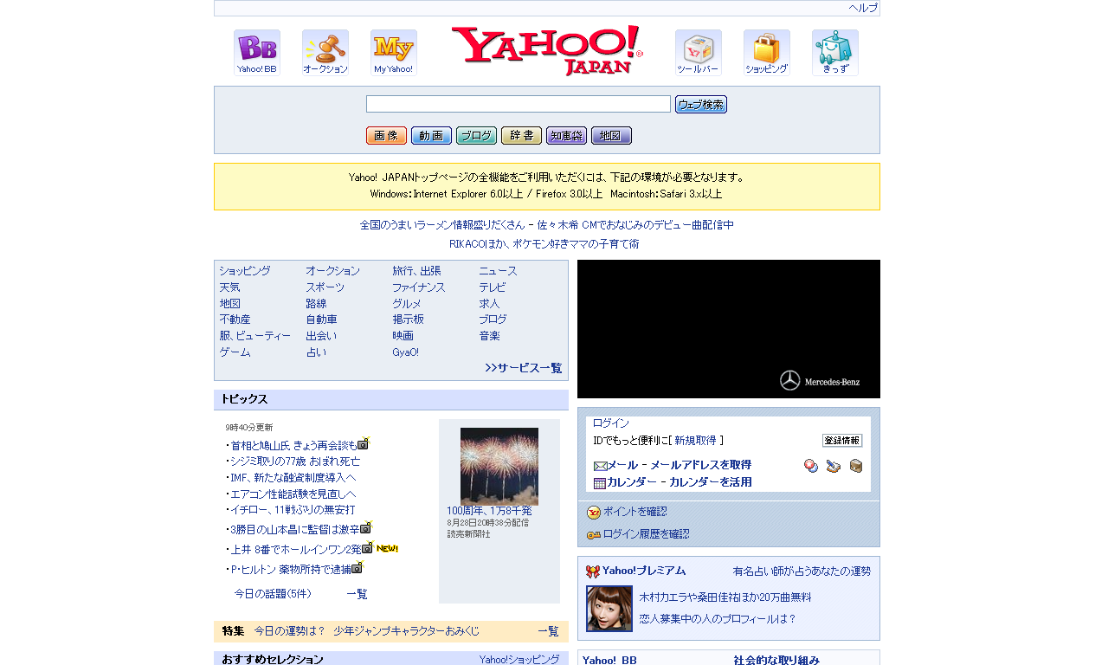
Task: Open ファイナンス service link
Action: [x=419, y=287]
